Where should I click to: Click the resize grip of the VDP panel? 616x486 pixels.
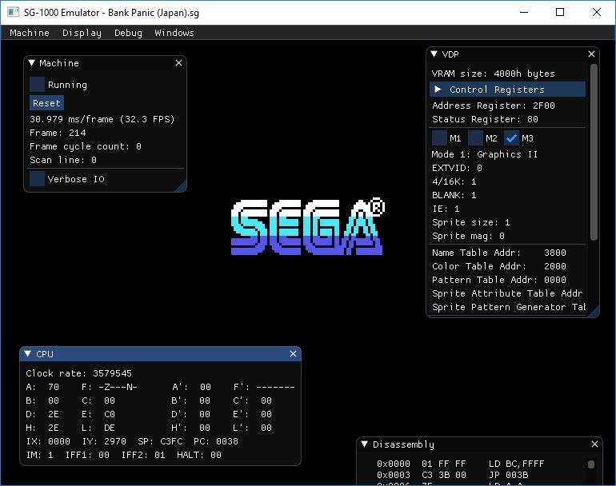coord(594,313)
